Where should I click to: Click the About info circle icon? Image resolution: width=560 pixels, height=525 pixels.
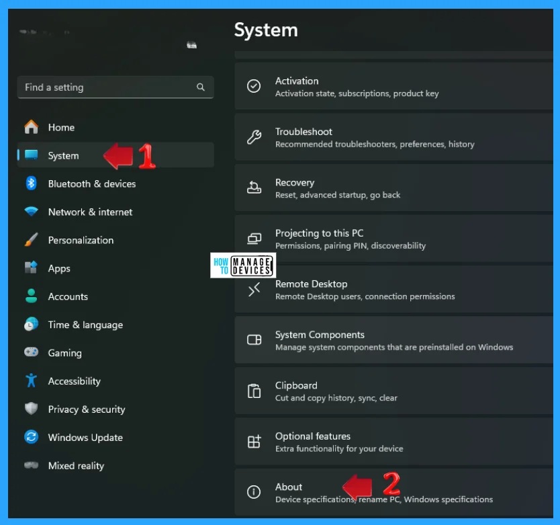(x=254, y=492)
